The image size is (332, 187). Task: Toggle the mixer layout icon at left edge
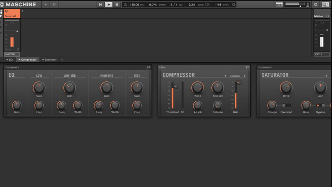pos(1,12)
